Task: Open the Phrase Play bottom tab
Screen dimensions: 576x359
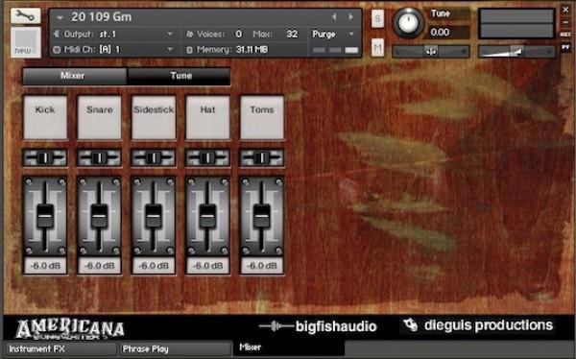Action: [176, 349]
